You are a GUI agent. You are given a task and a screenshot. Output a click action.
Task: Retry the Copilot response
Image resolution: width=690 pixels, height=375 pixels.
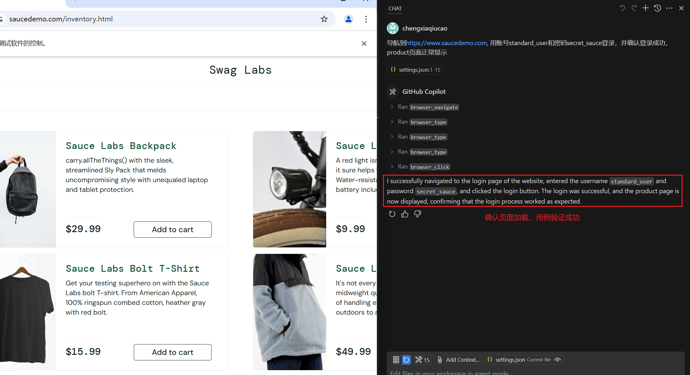392,214
